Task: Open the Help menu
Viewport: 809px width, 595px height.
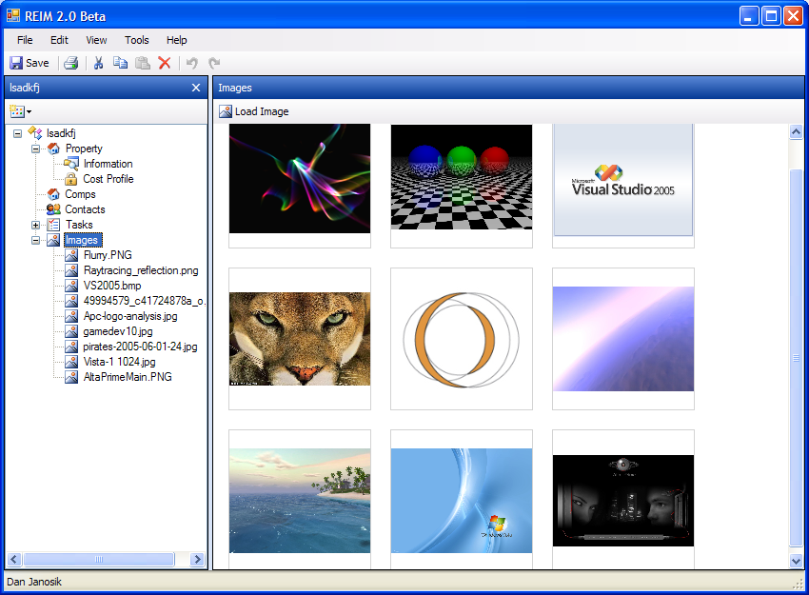Action: tap(176, 40)
